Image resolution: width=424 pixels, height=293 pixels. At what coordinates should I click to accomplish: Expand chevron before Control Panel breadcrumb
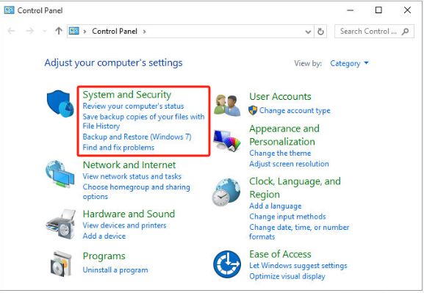[x=85, y=32]
